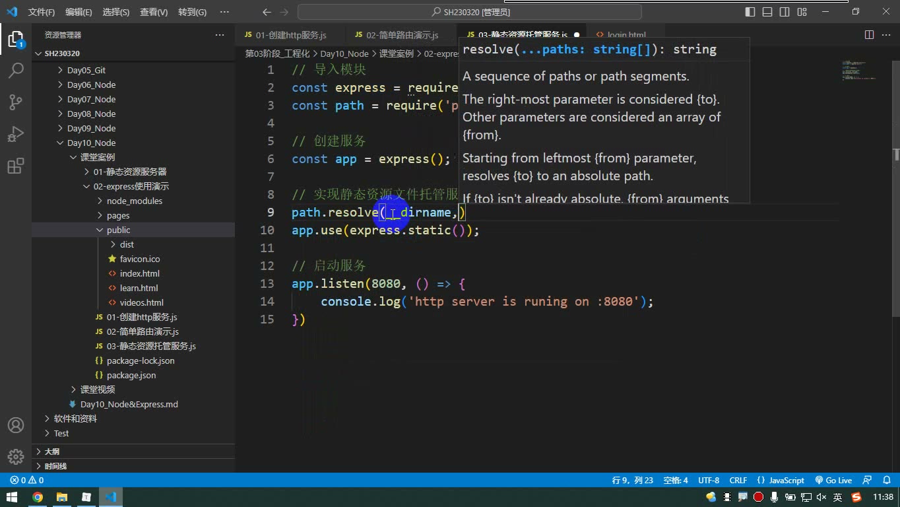Expand the node_modules folder
900x507 pixels.
coord(135,201)
